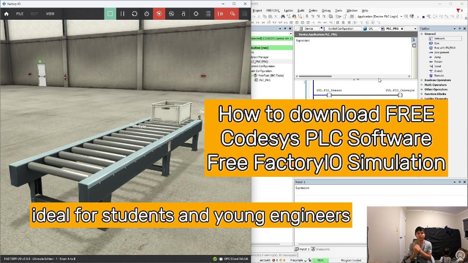Open the Tools menu
The width and height of the screenshot is (468, 263).
tap(339, 11)
